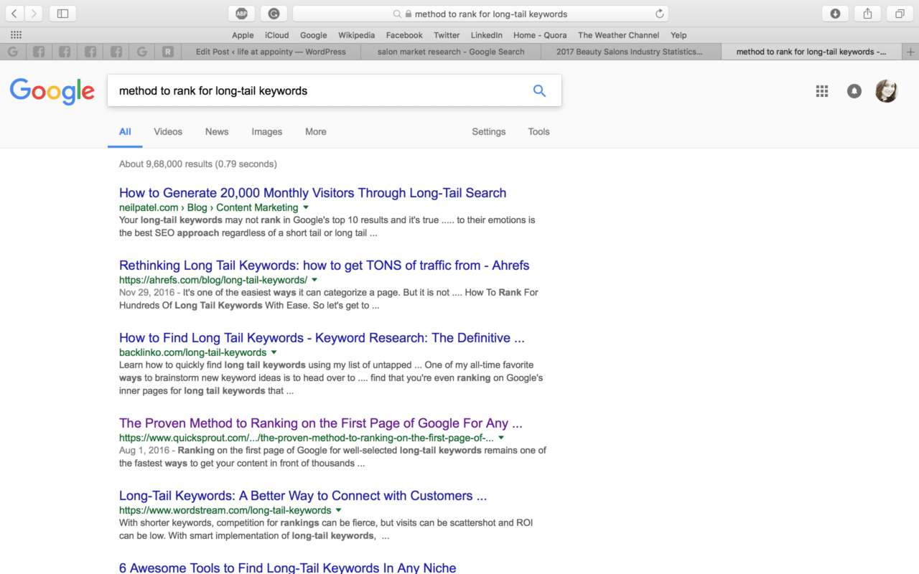The width and height of the screenshot is (919, 574).
Task: Submit search with blue magnifier icon
Action: 539,90
